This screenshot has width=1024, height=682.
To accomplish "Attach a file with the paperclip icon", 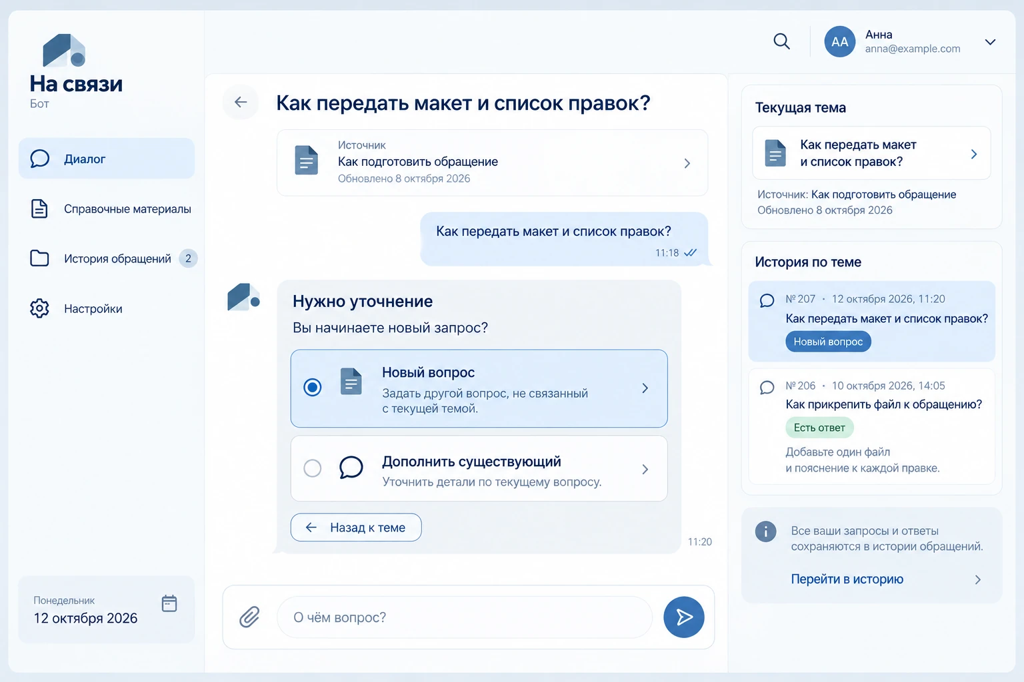I will tap(249, 617).
